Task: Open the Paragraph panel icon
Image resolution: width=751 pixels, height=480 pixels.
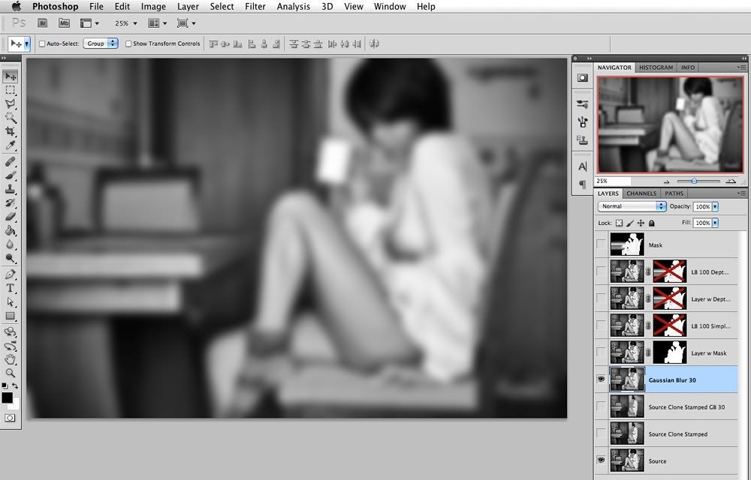Action: 583,184
